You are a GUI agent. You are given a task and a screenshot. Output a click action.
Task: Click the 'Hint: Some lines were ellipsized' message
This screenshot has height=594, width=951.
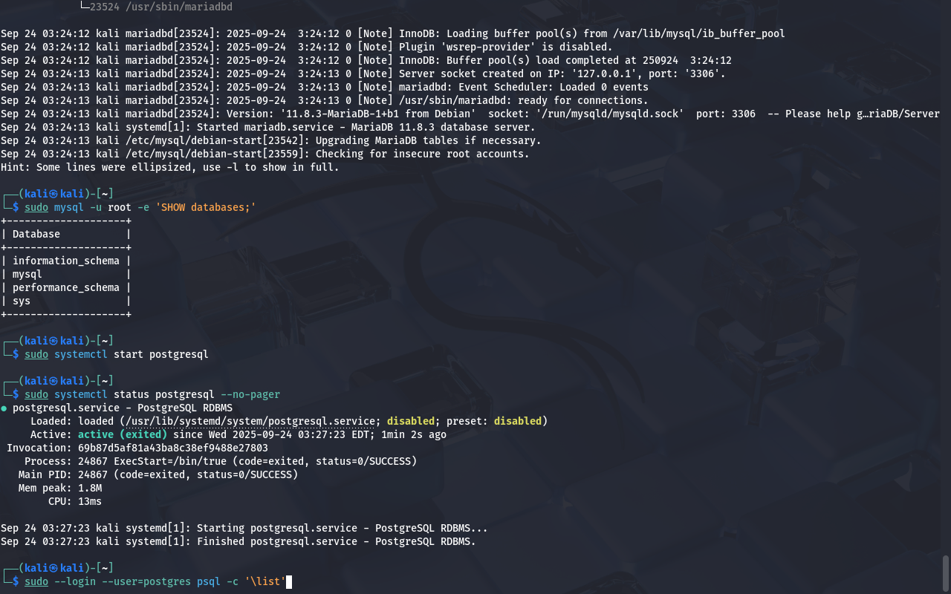(169, 167)
